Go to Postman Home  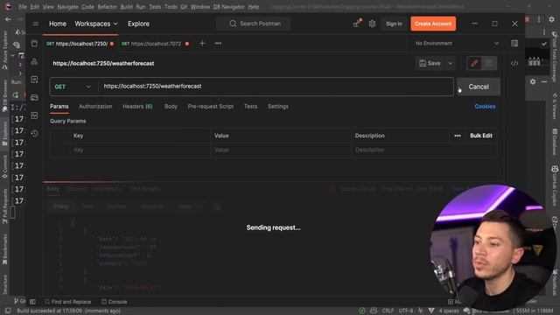click(x=58, y=24)
